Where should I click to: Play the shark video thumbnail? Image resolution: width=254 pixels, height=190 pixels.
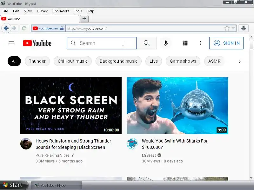(x=177, y=106)
